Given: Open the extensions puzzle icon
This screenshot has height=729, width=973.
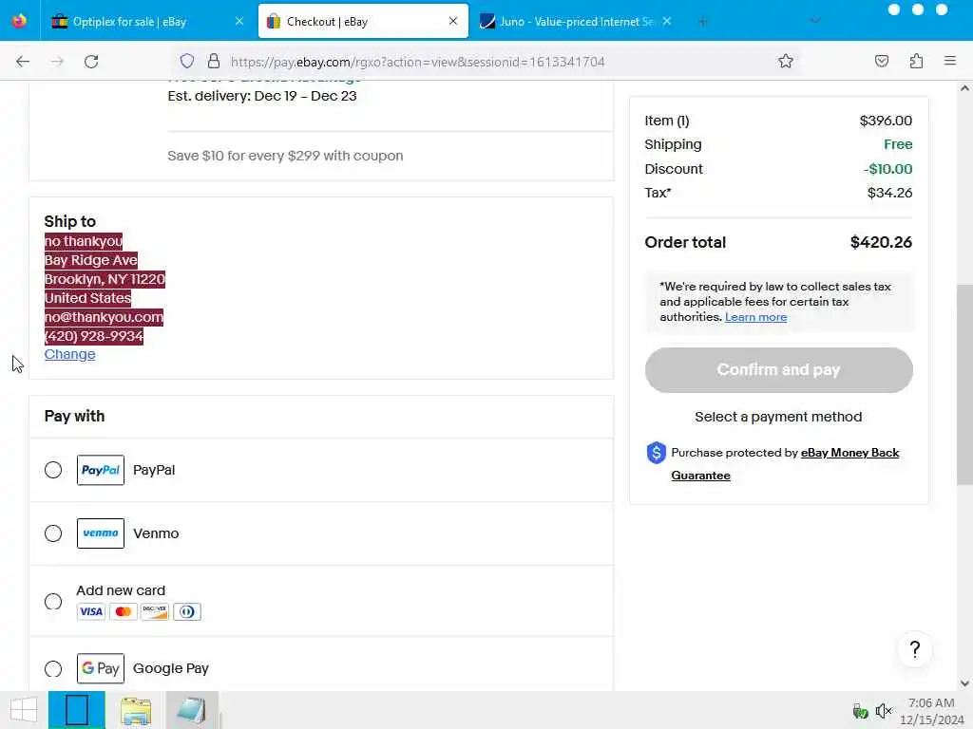Looking at the screenshot, I should (916, 61).
